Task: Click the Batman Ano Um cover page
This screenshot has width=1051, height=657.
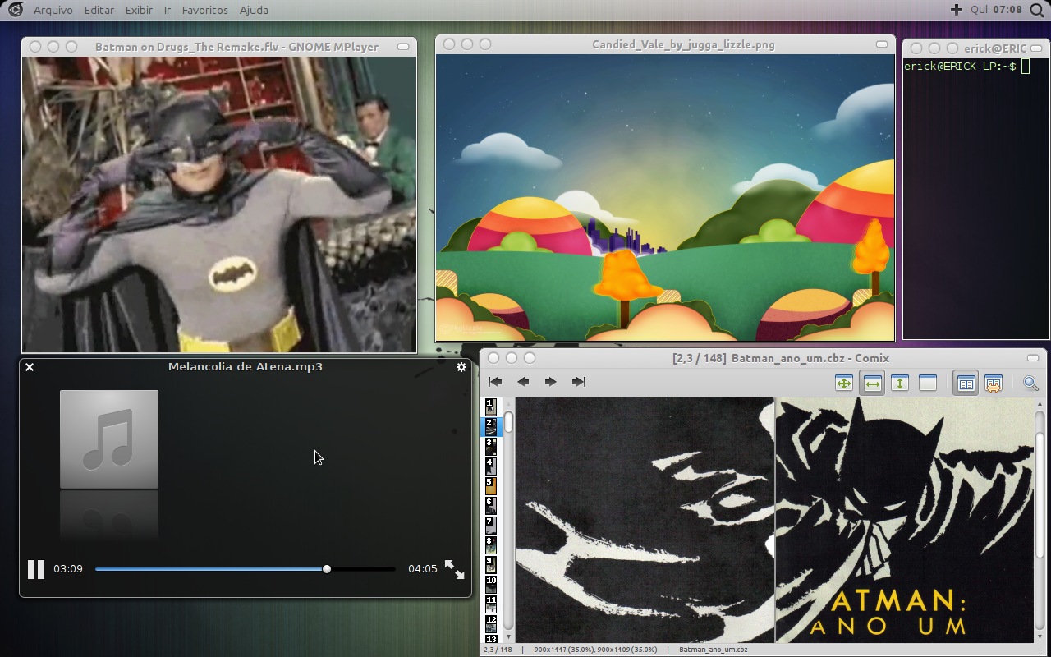Action: pos(904,521)
